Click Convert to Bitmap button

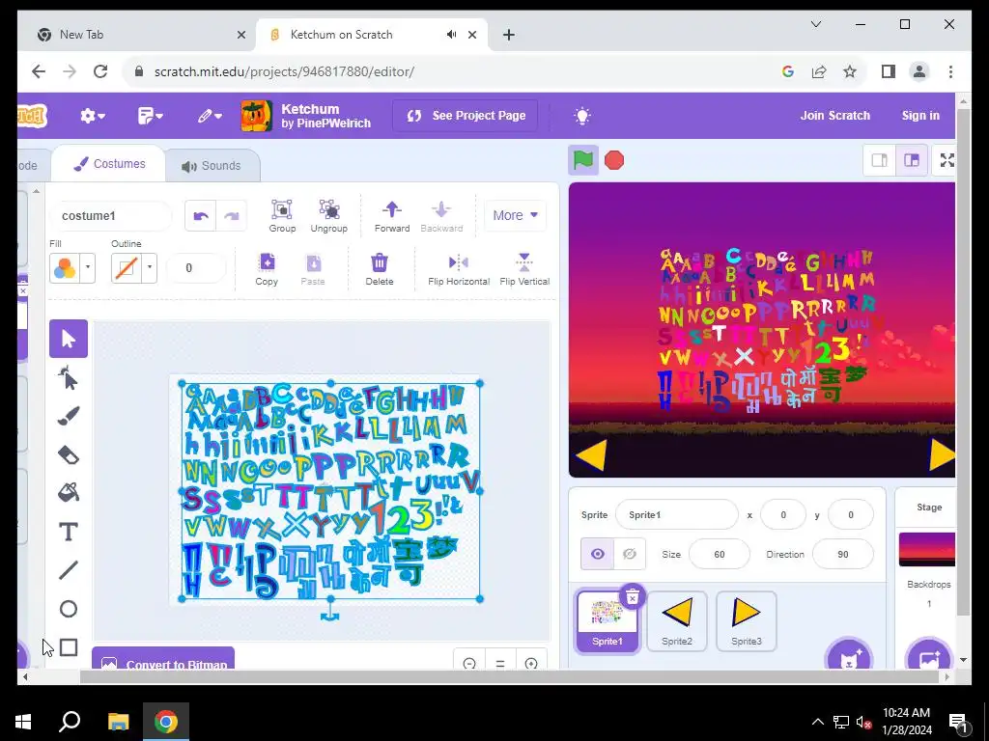click(x=163, y=659)
